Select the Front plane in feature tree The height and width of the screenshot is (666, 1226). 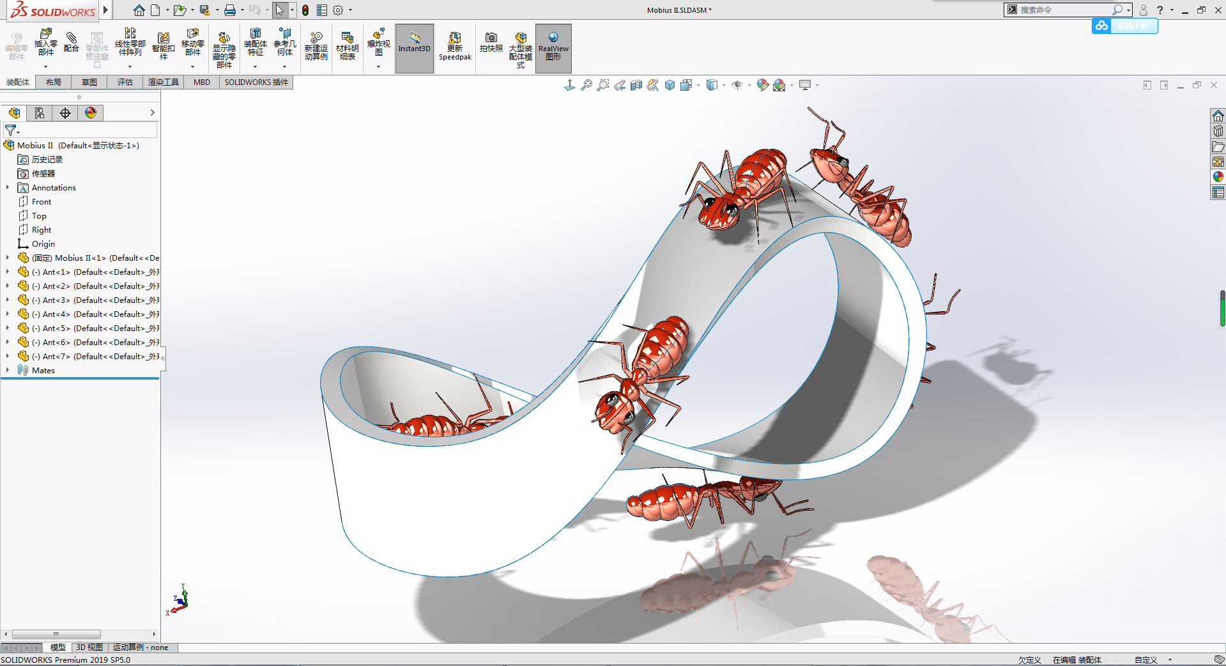click(42, 201)
